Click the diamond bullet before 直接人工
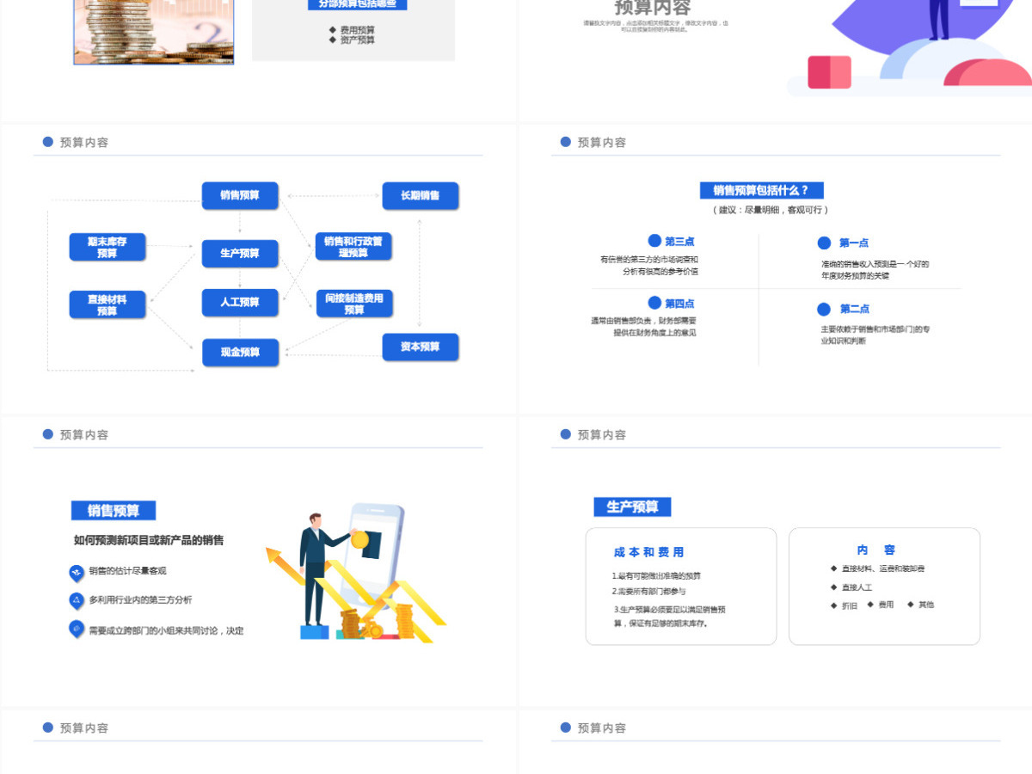The image size is (1032, 774). 833,587
